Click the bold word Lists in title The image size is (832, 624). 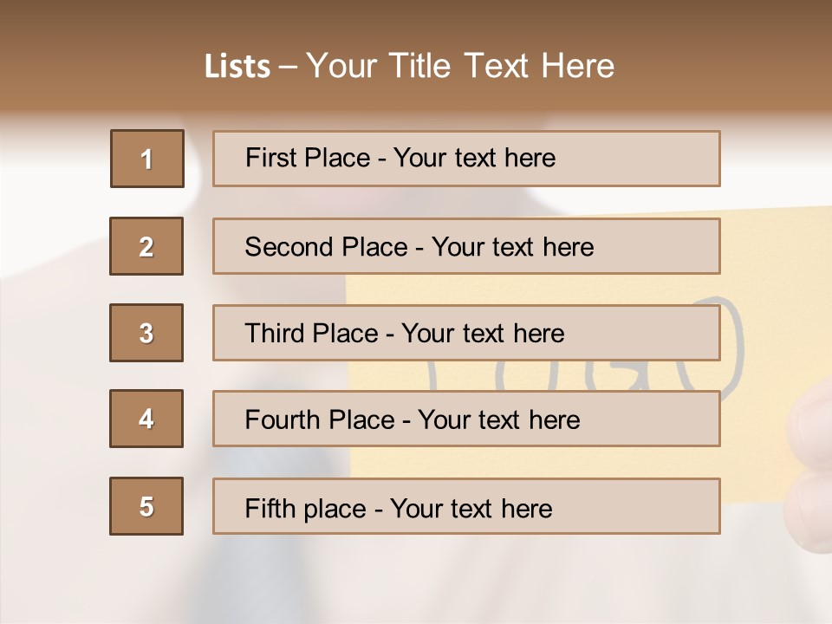tap(237, 67)
